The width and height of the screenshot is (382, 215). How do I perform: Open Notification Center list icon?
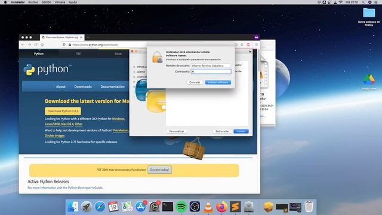pos(376,2)
